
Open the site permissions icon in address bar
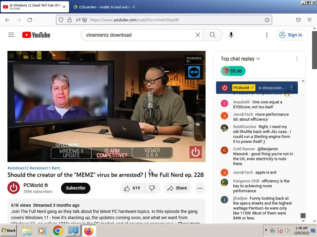(78, 20)
